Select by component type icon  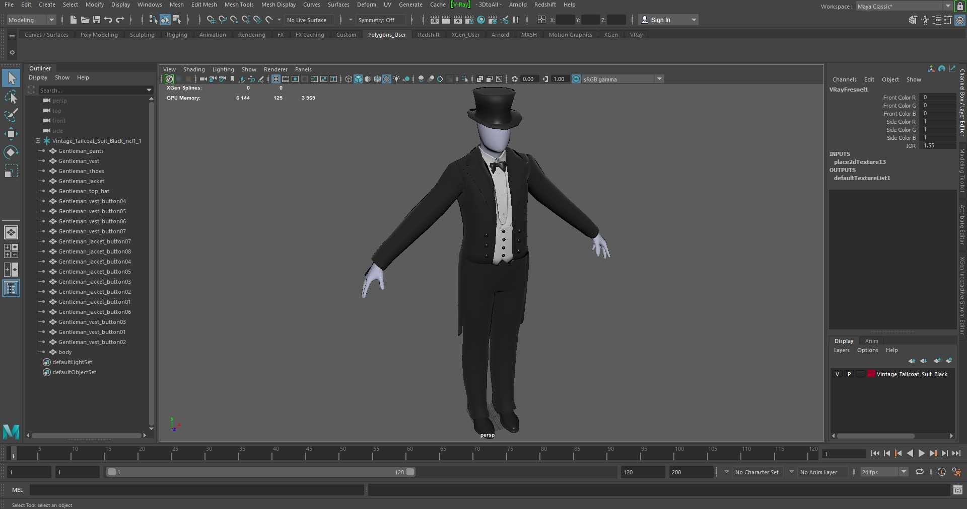[177, 20]
